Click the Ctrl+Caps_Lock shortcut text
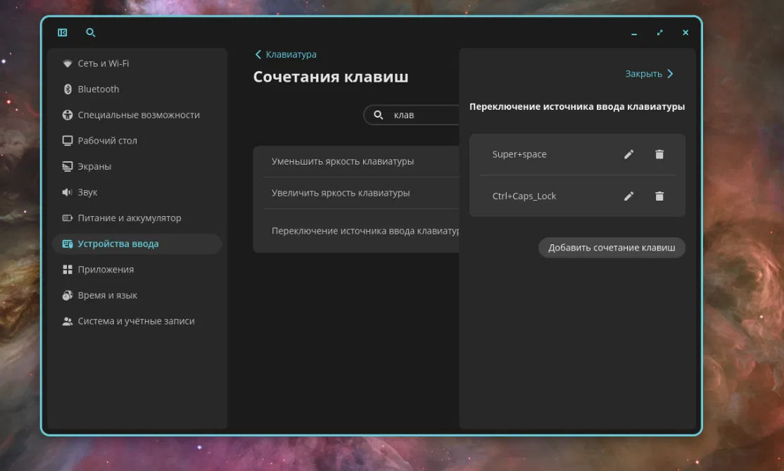Viewport: 784px width, 471px height. tap(524, 196)
